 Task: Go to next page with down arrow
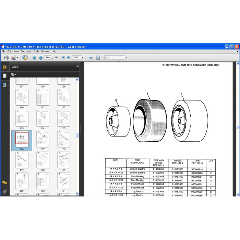41,58
